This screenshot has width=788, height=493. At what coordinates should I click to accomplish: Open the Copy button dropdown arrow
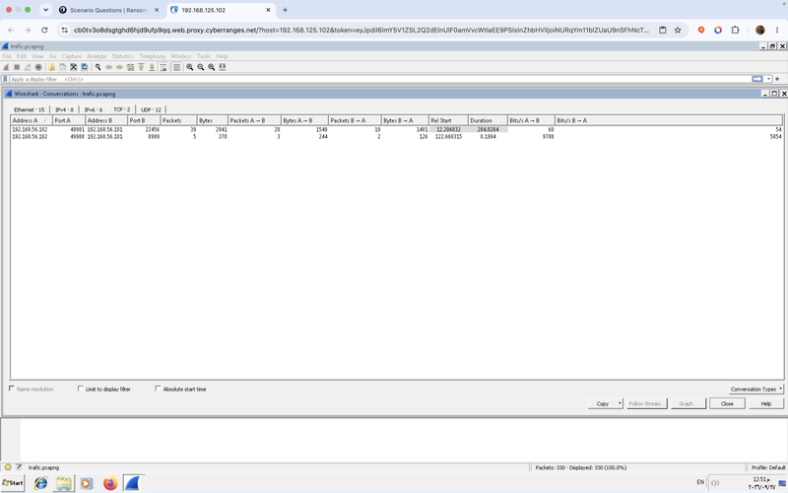pyautogui.click(x=620, y=403)
